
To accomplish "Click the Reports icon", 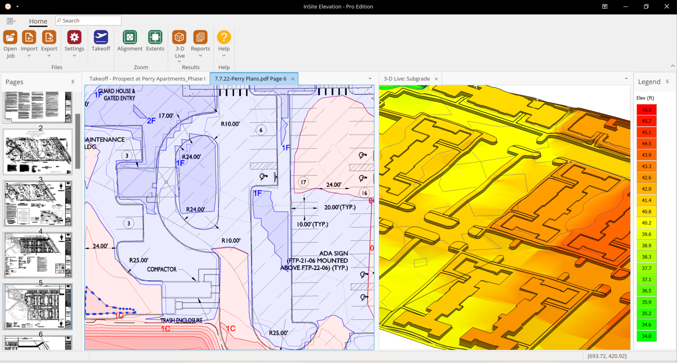I will (200, 37).
